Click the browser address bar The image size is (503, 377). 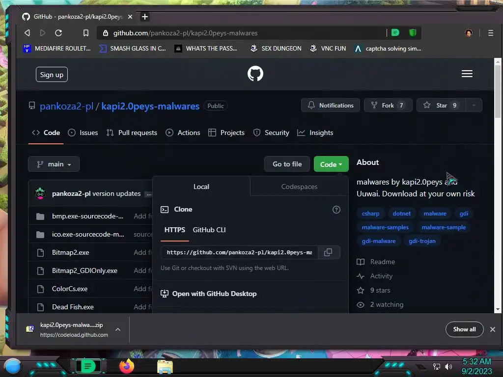[241, 33]
